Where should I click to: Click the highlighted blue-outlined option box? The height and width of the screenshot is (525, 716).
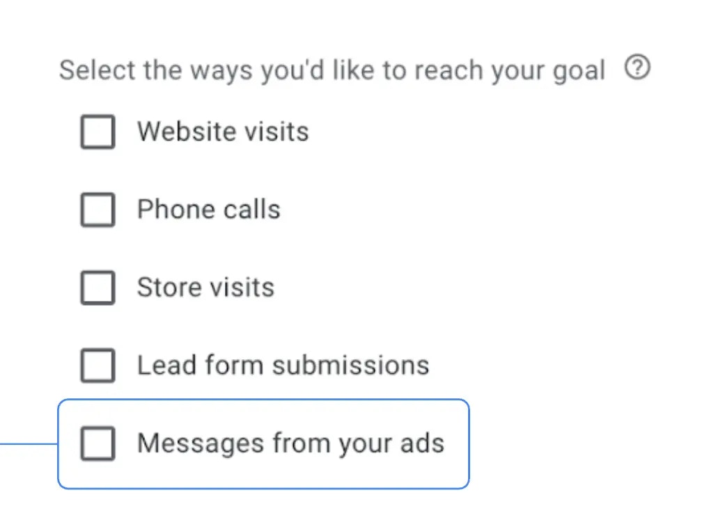263,444
